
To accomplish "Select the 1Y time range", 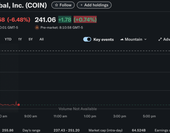I will point(20,39).
